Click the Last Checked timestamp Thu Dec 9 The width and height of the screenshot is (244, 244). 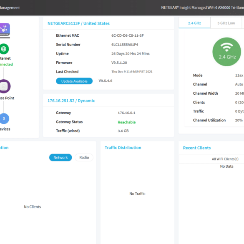(132, 72)
